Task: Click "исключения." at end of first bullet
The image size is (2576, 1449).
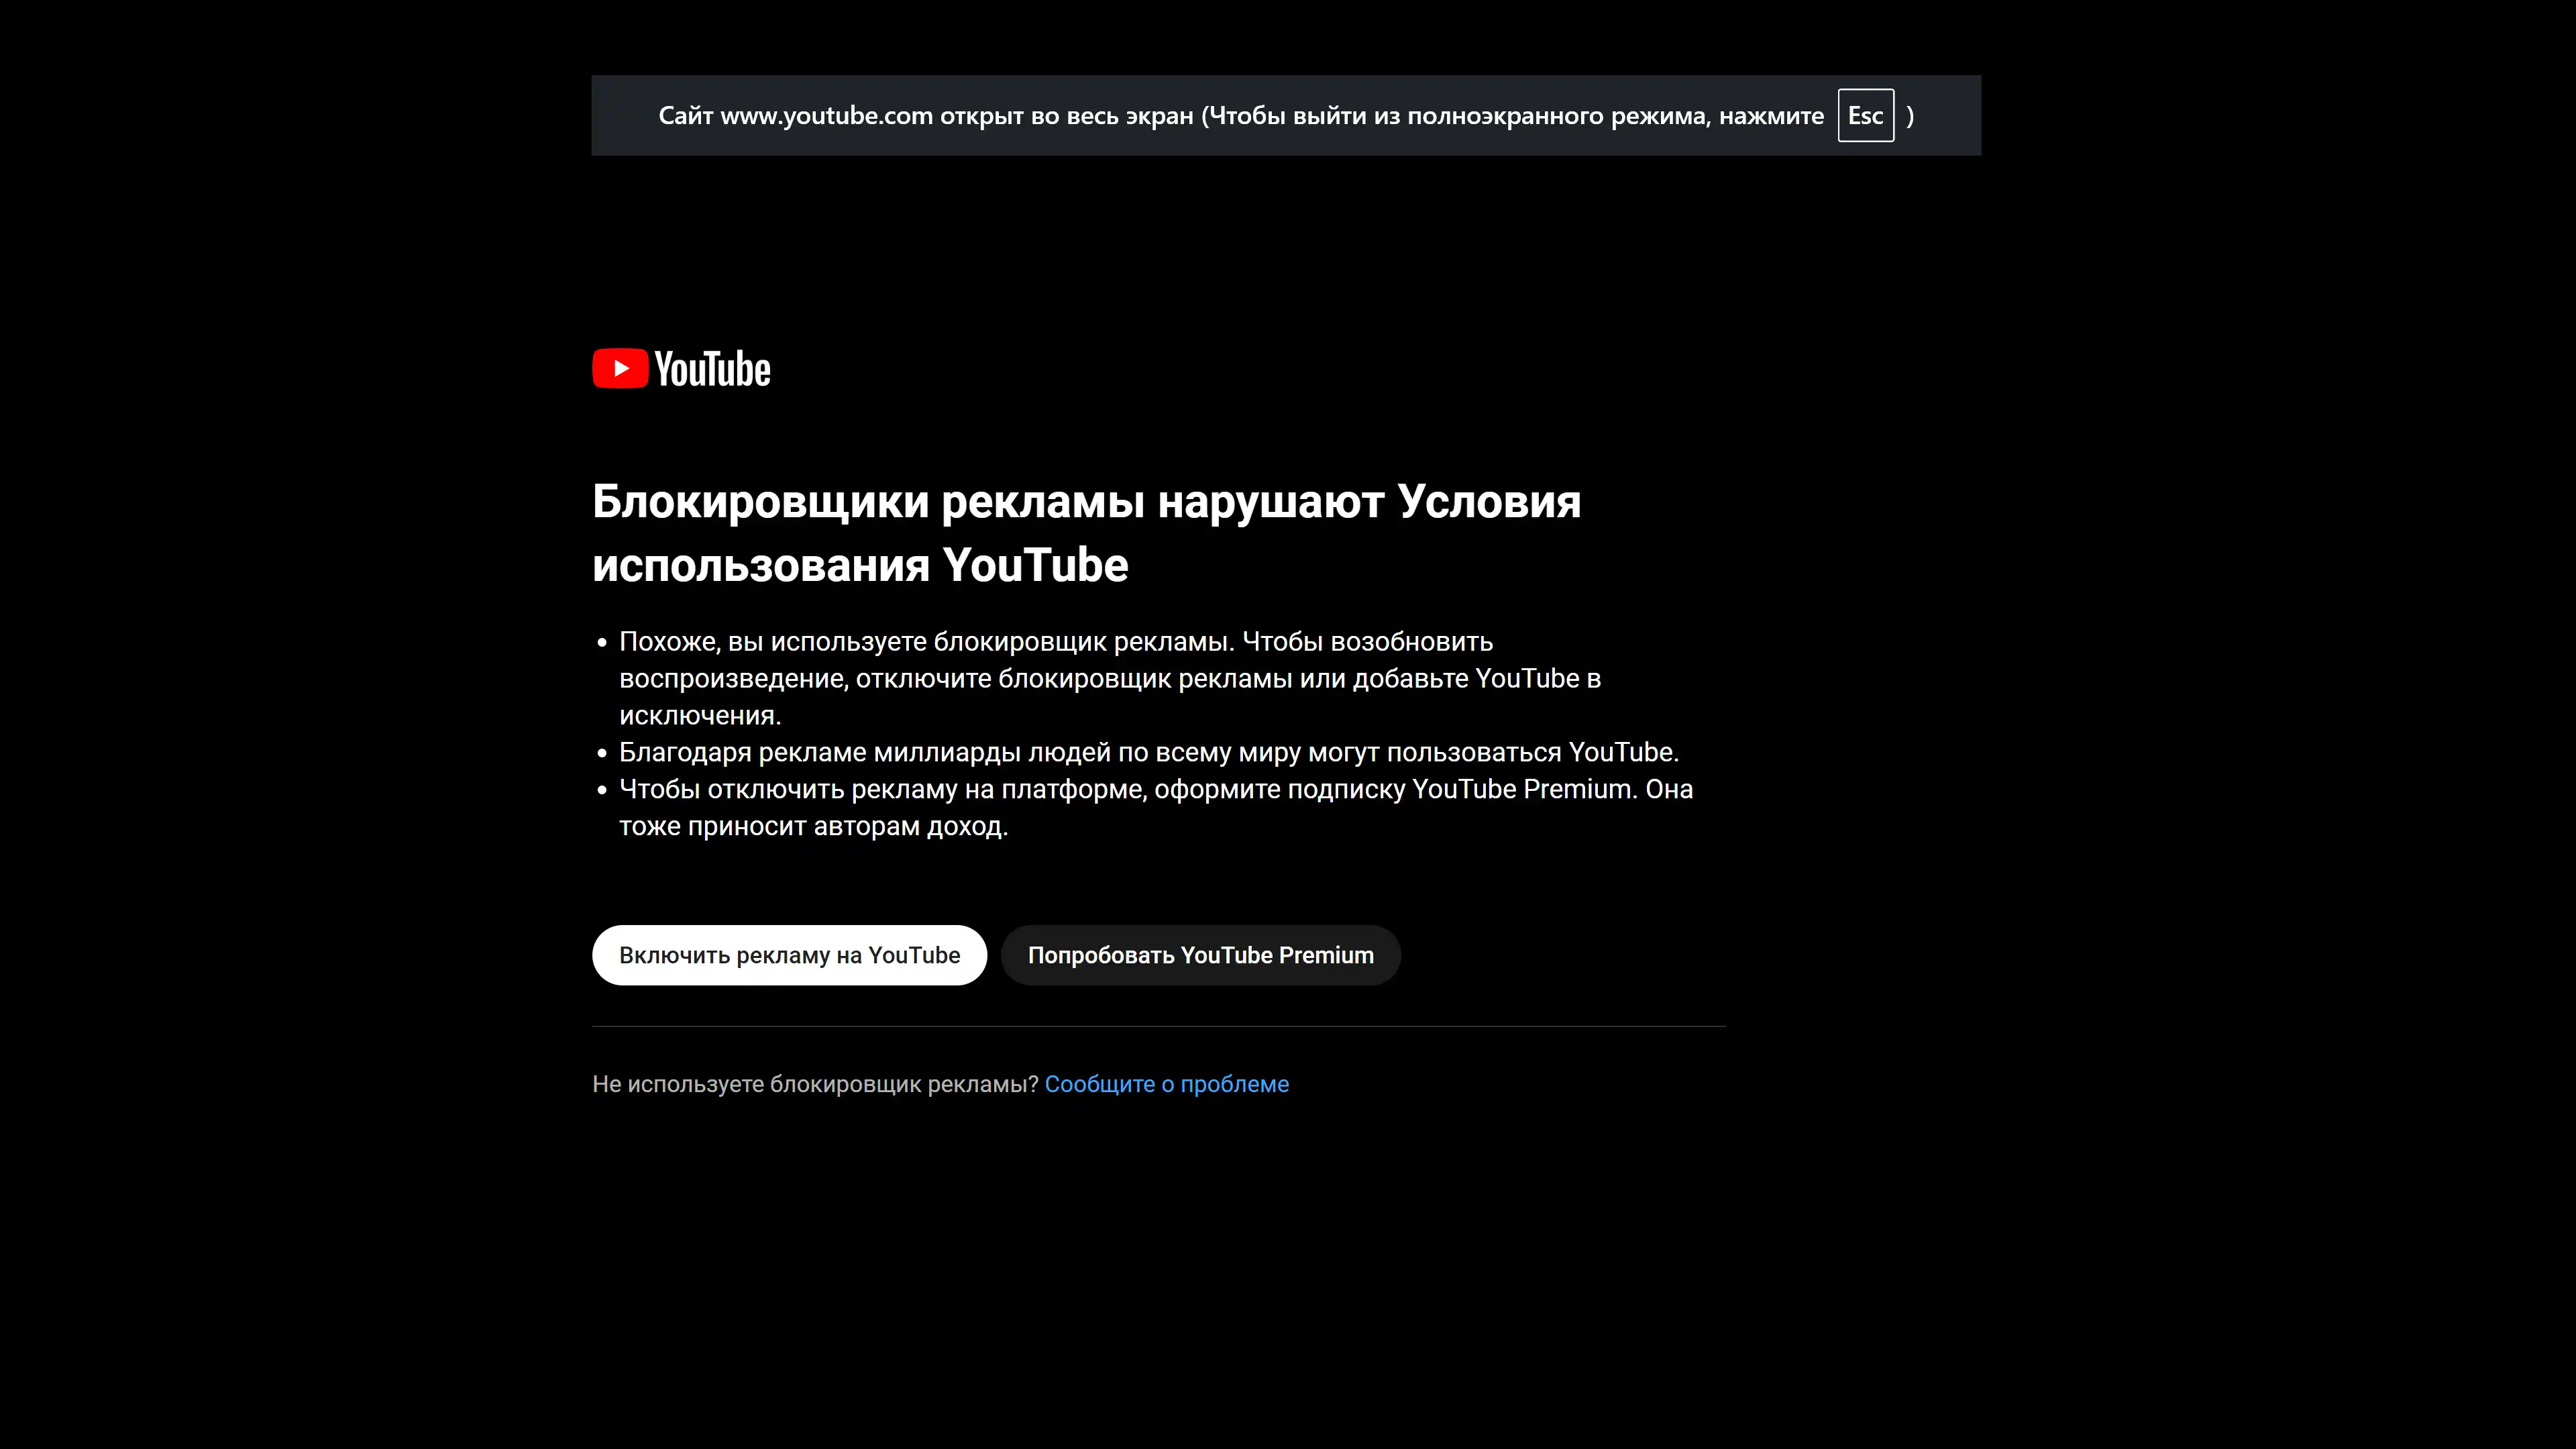Action: 700,716
